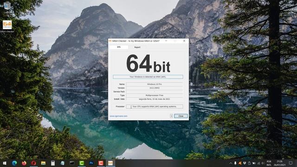
Task: Switch to the Info tab
Action: coord(119,47)
